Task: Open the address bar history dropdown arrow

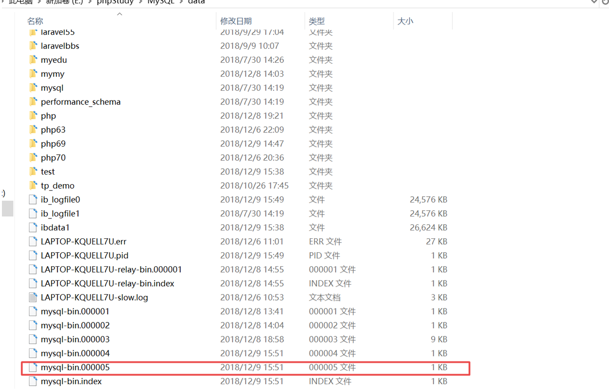Action: tap(594, 2)
